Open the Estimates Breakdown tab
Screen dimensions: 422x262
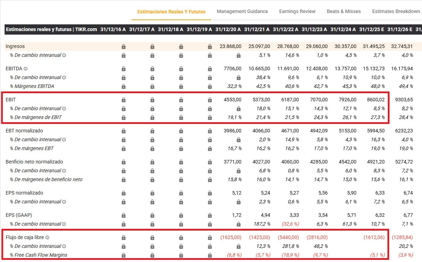(x=396, y=11)
